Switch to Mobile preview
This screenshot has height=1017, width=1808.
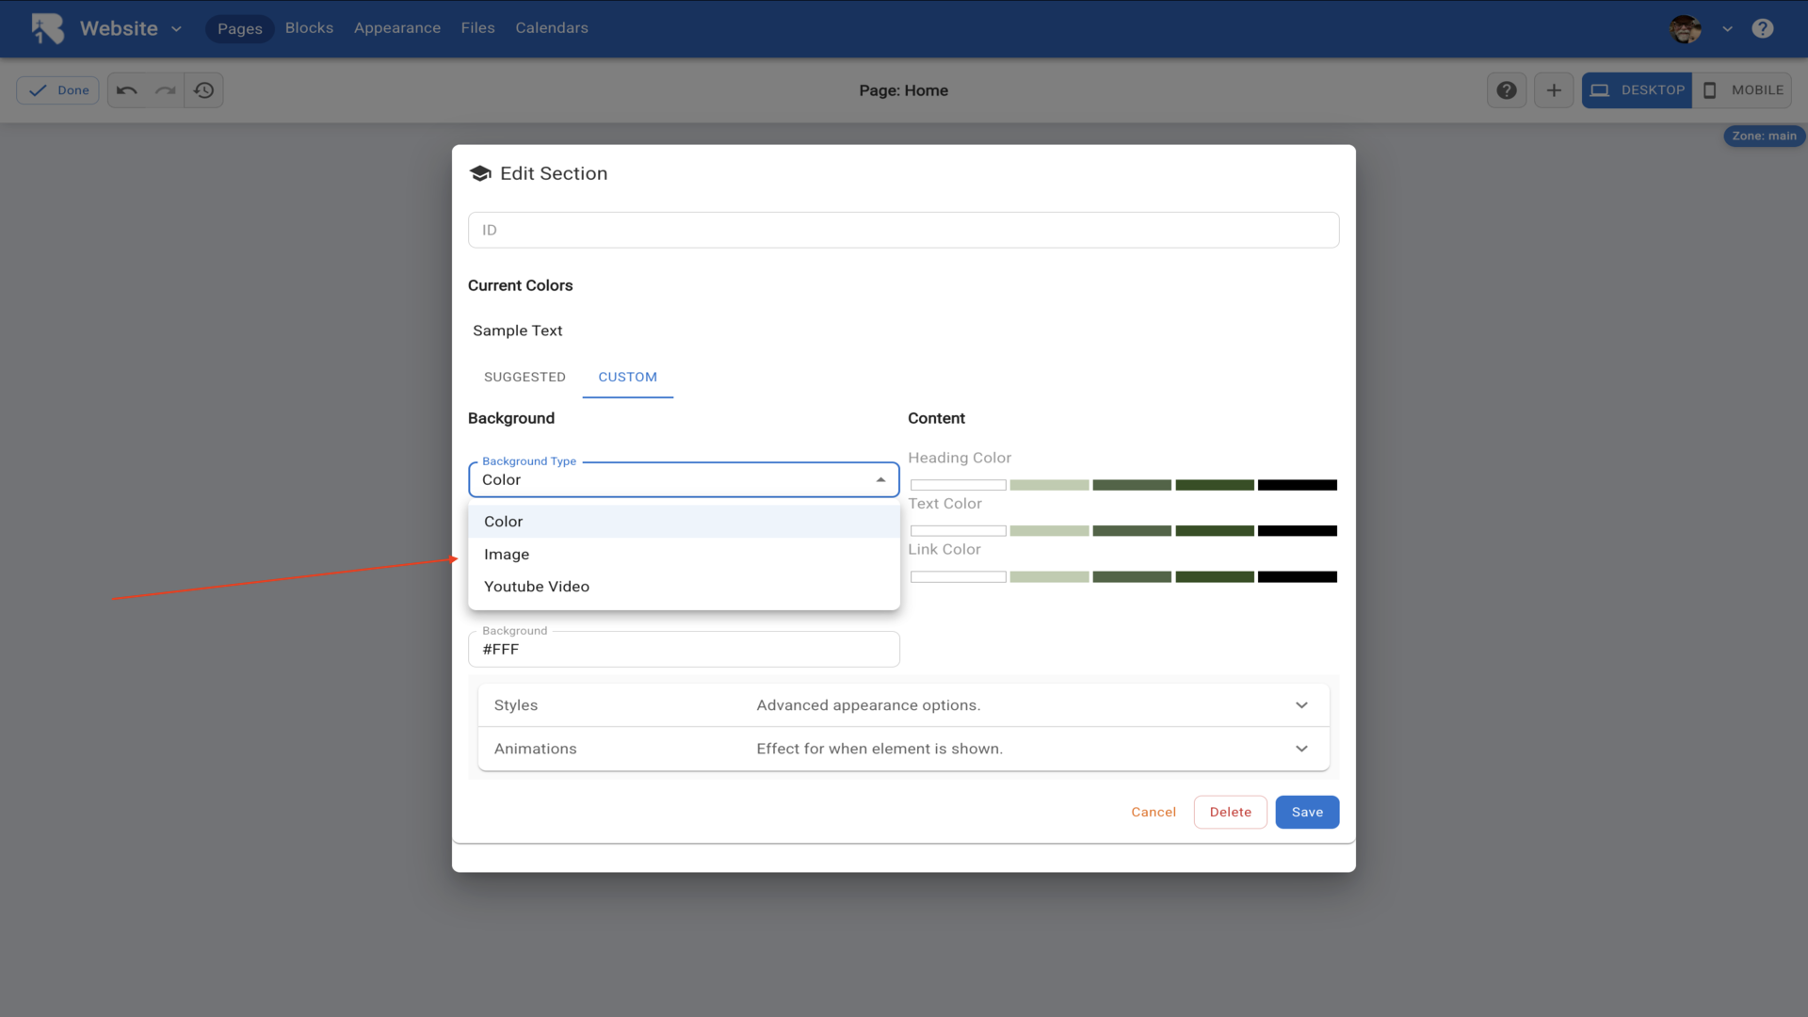coord(1742,90)
